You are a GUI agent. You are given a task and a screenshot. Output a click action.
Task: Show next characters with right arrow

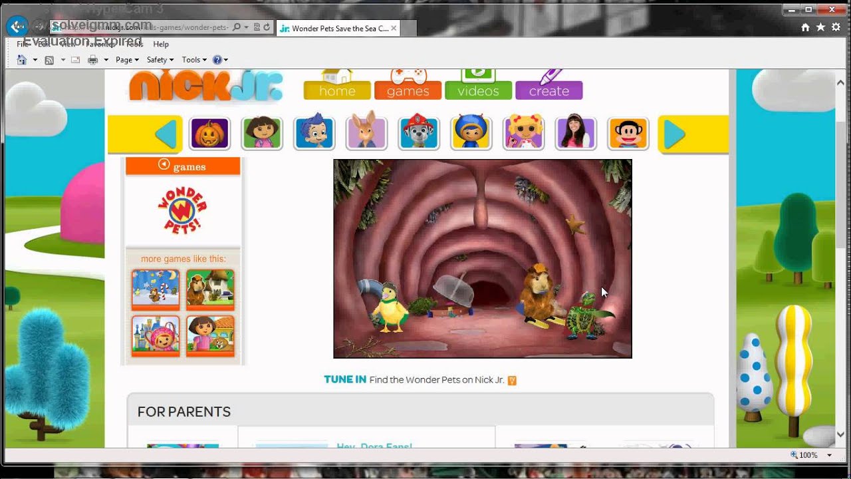[674, 134]
